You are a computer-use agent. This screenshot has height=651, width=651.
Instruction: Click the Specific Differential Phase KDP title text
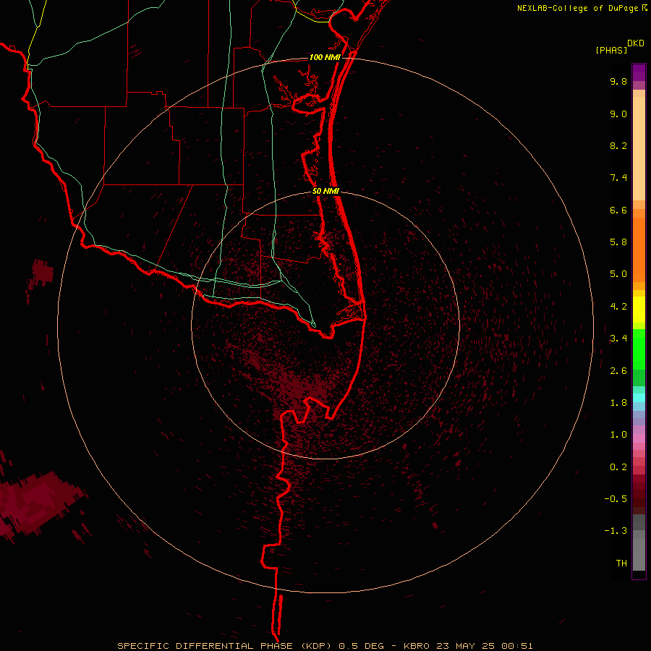225,646
